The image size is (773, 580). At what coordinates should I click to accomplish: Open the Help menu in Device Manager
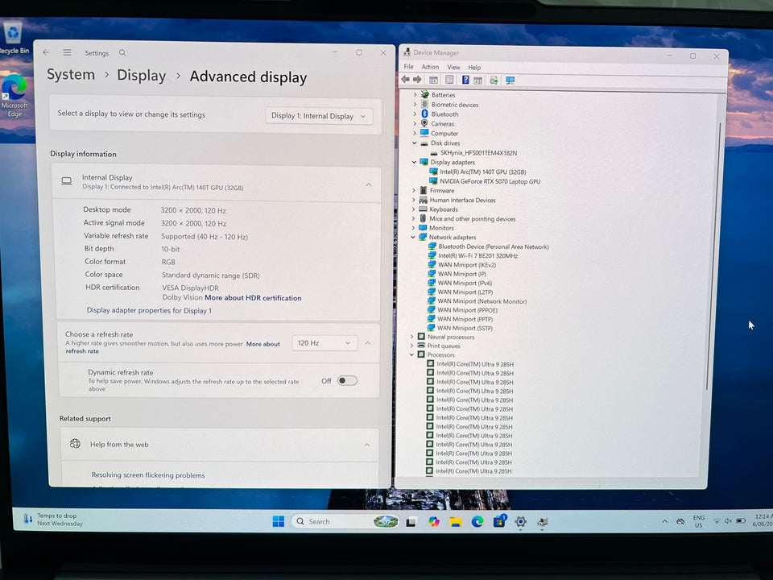(x=474, y=68)
